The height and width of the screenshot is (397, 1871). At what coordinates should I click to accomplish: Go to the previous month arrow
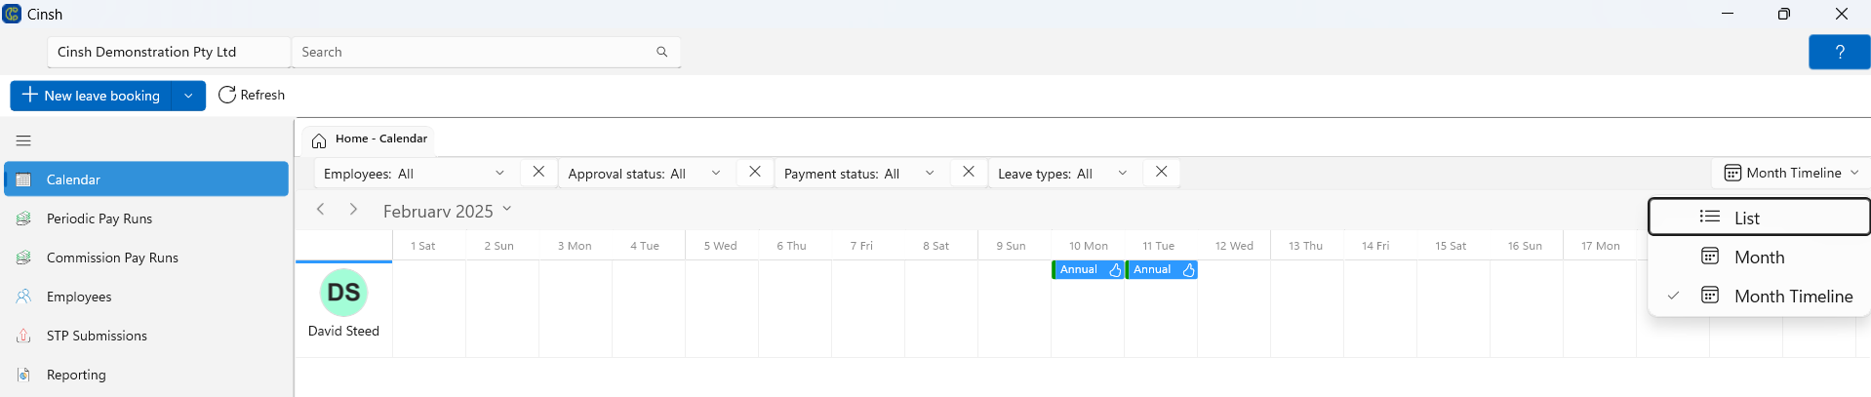tap(321, 210)
